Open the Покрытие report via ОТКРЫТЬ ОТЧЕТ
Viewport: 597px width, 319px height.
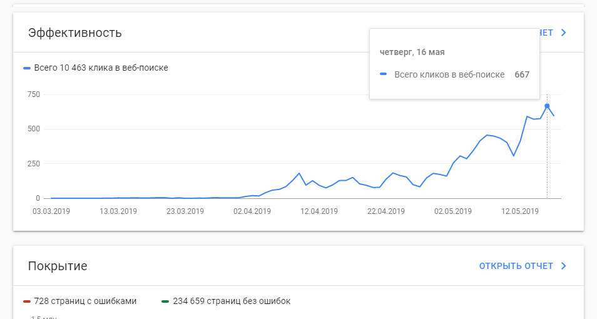[516, 266]
